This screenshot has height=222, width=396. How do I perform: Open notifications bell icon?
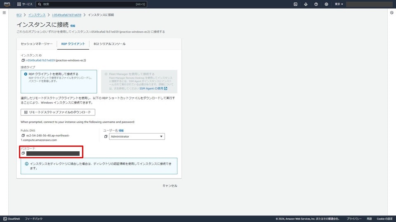tap(306, 4)
